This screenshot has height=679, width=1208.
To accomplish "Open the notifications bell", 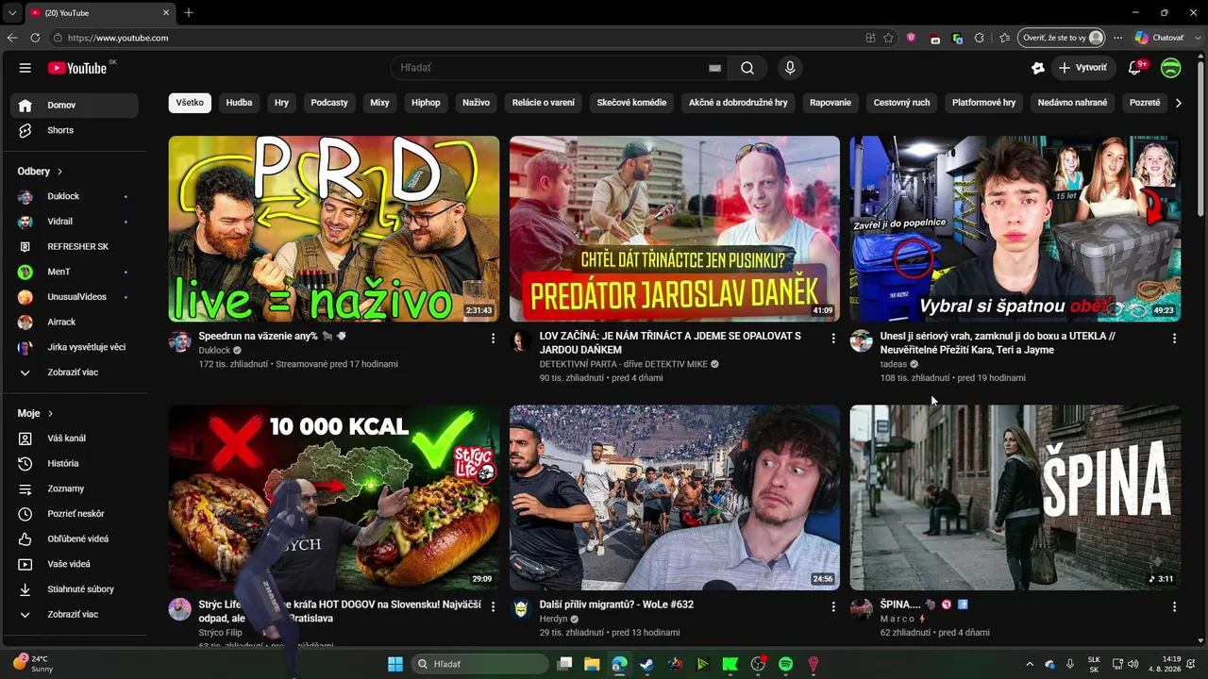I will click(x=1135, y=68).
